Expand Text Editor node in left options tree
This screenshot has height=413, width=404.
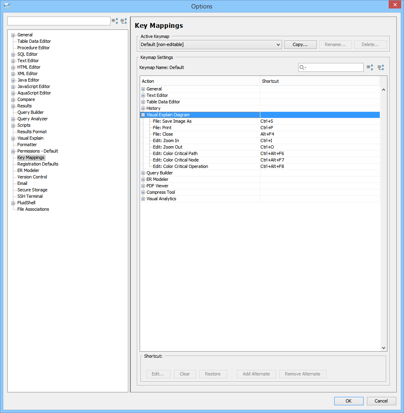[x=13, y=61]
